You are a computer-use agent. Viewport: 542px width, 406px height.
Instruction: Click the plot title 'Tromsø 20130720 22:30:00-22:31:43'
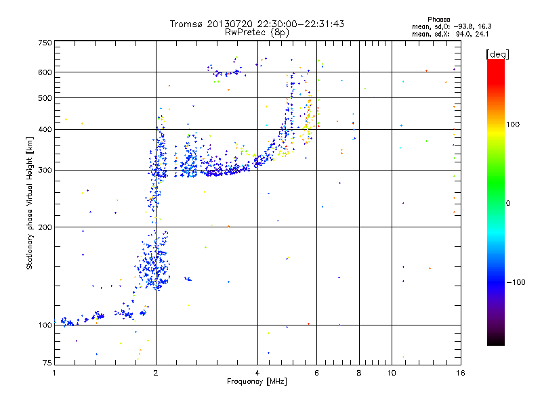pos(257,24)
